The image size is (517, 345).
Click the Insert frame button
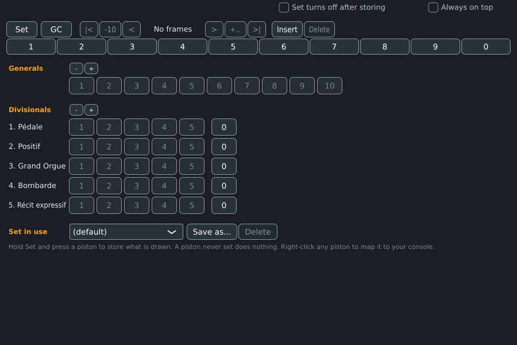coord(287,29)
